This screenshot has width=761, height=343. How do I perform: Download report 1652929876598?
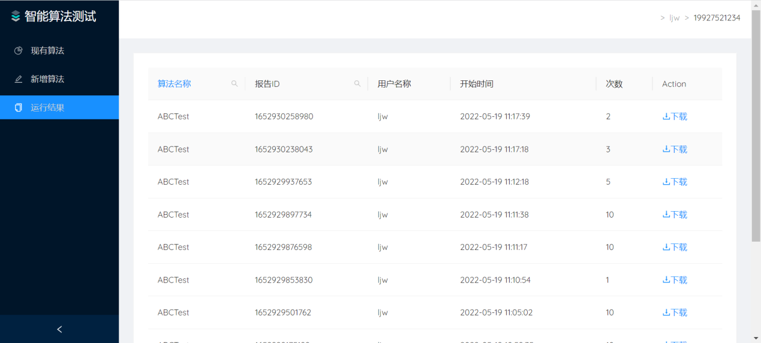click(x=675, y=248)
